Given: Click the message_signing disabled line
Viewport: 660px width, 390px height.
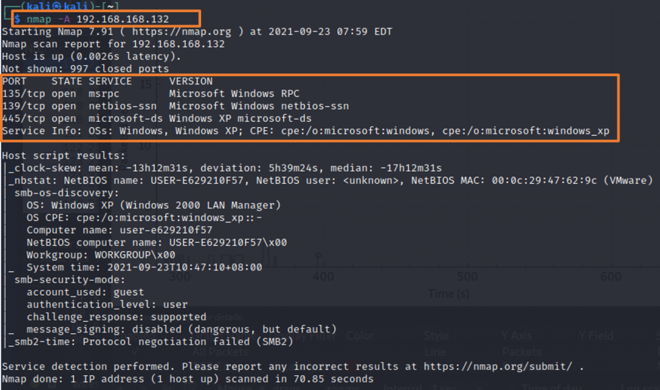Looking at the screenshot, I should [x=181, y=329].
